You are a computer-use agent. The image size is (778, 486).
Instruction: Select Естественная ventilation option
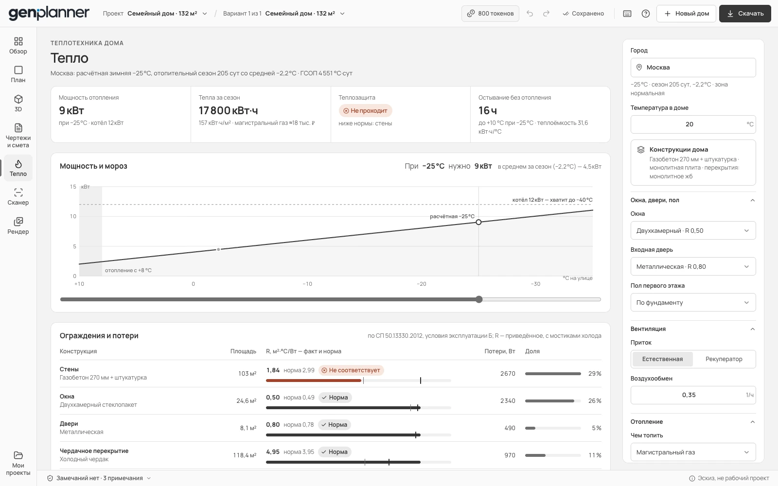(x=662, y=359)
